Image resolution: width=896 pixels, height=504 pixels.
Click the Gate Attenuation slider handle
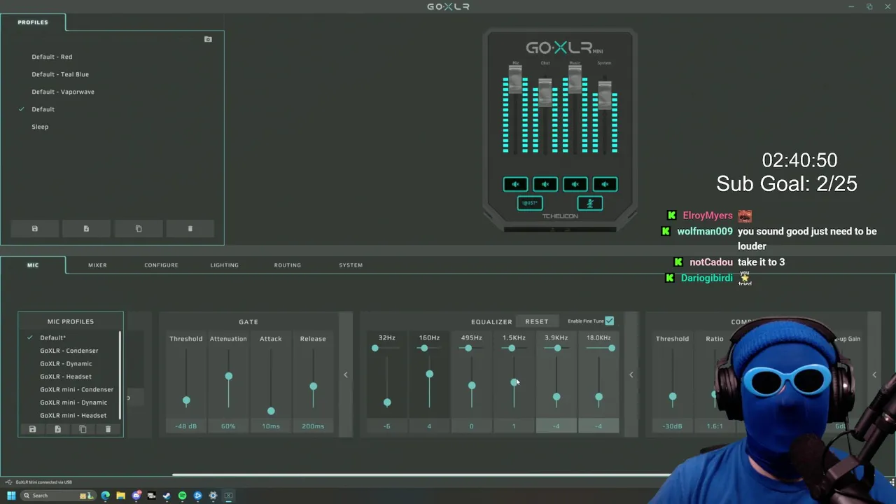click(x=228, y=376)
